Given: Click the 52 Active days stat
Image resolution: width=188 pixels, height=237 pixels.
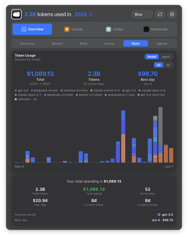Looking at the screenshot, I should (148, 191).
